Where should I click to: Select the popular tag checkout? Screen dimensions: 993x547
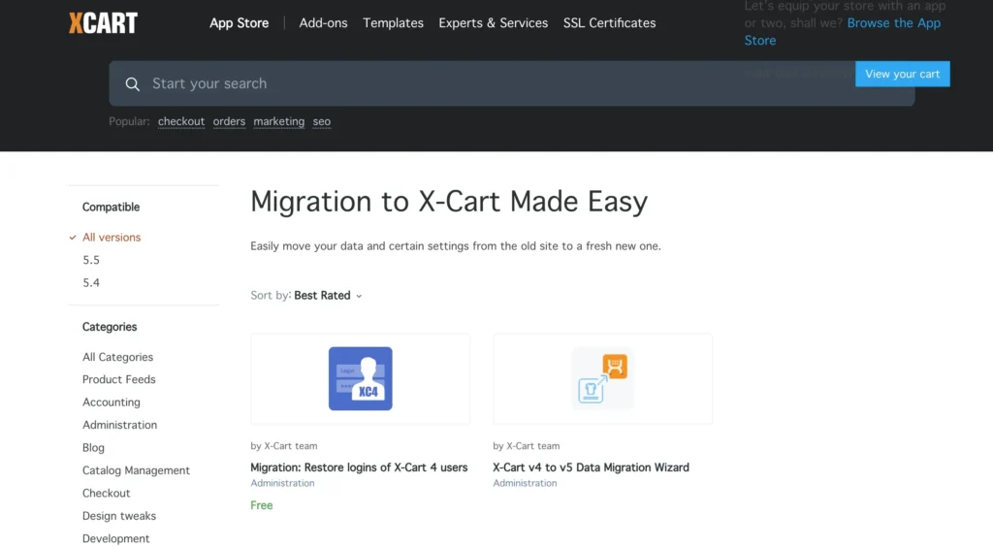tap(181, 121)
